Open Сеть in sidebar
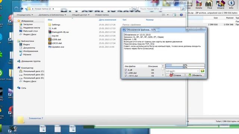The image size is (239, 134). point(24,88)
